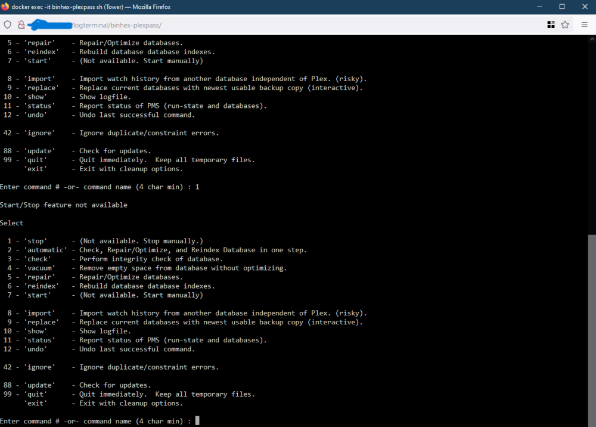Click upper "12 - 'undo'" line
The width and height of the screenshot is (596, 427).
(99, 115)
